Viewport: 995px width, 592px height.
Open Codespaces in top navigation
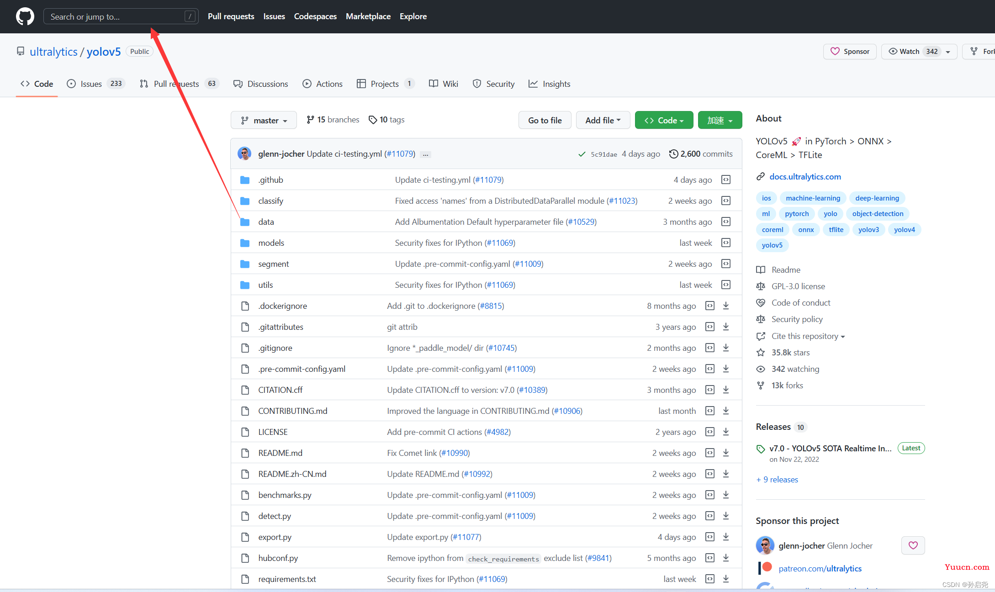click(x=315, y=16)
